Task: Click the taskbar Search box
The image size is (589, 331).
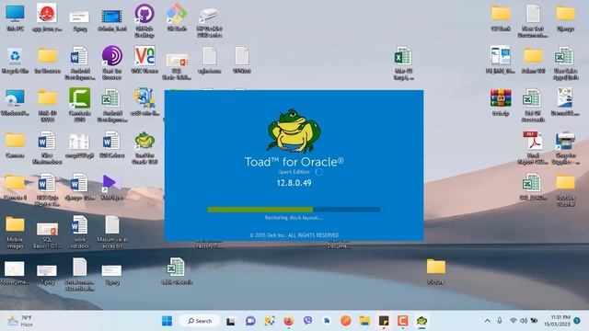Action: tap(200, 321)
